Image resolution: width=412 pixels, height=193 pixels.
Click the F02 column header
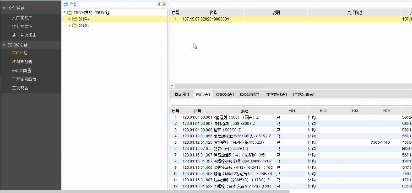(x=323, y=111)
